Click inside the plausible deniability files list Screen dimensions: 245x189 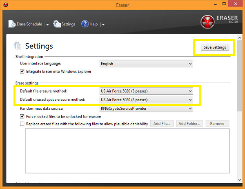(127, 151)
